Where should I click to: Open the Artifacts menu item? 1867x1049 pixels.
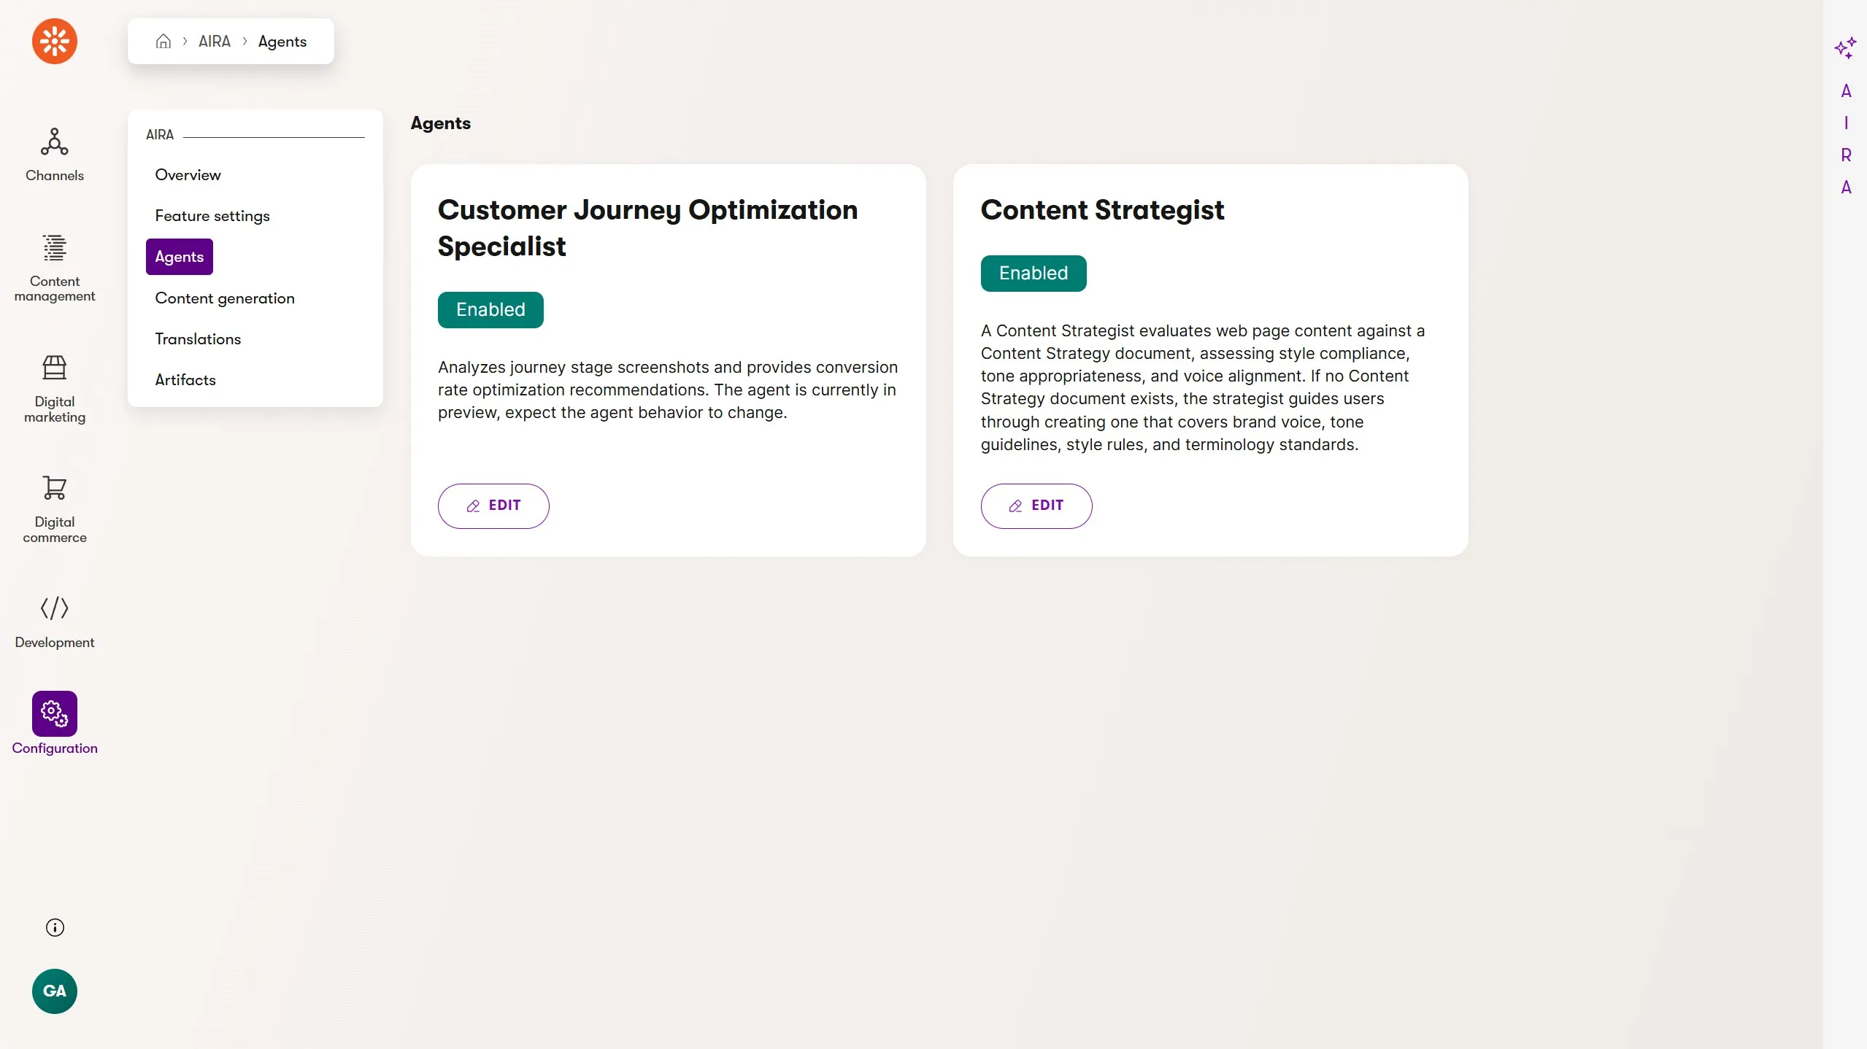tap(185, 380)
